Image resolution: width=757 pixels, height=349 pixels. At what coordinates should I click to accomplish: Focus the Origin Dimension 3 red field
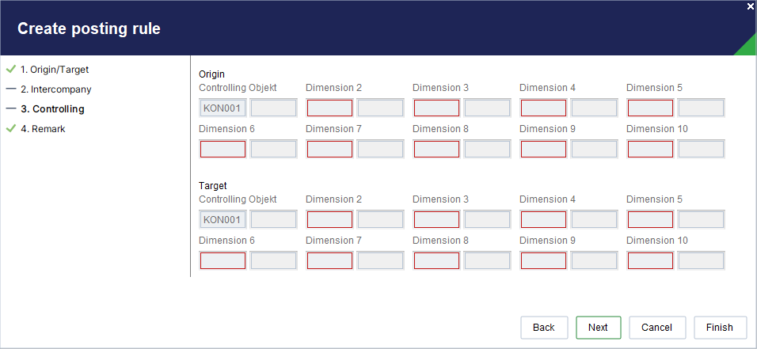(x=436, y=108)
